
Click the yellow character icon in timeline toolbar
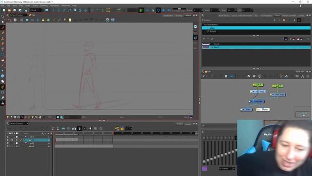[x=117, y=129]
